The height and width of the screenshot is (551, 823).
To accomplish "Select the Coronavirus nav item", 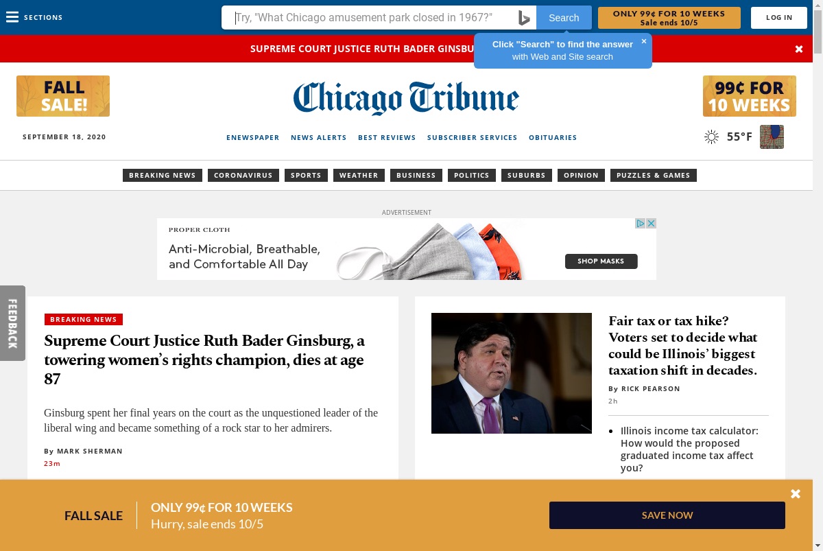I will [x=243, y=175].
